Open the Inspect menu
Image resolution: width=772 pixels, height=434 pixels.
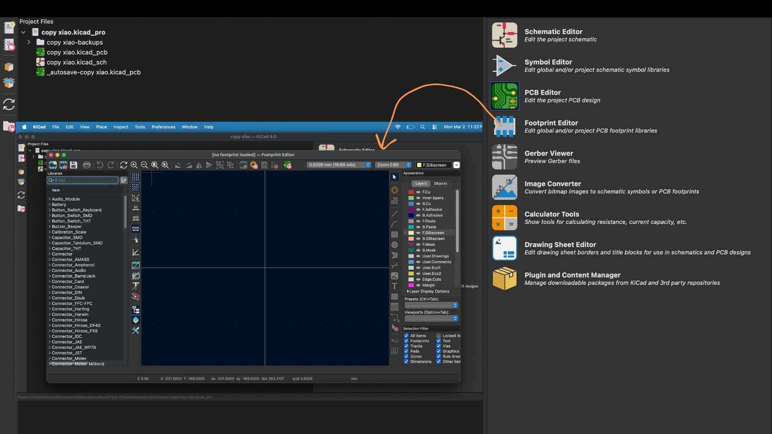121,127
